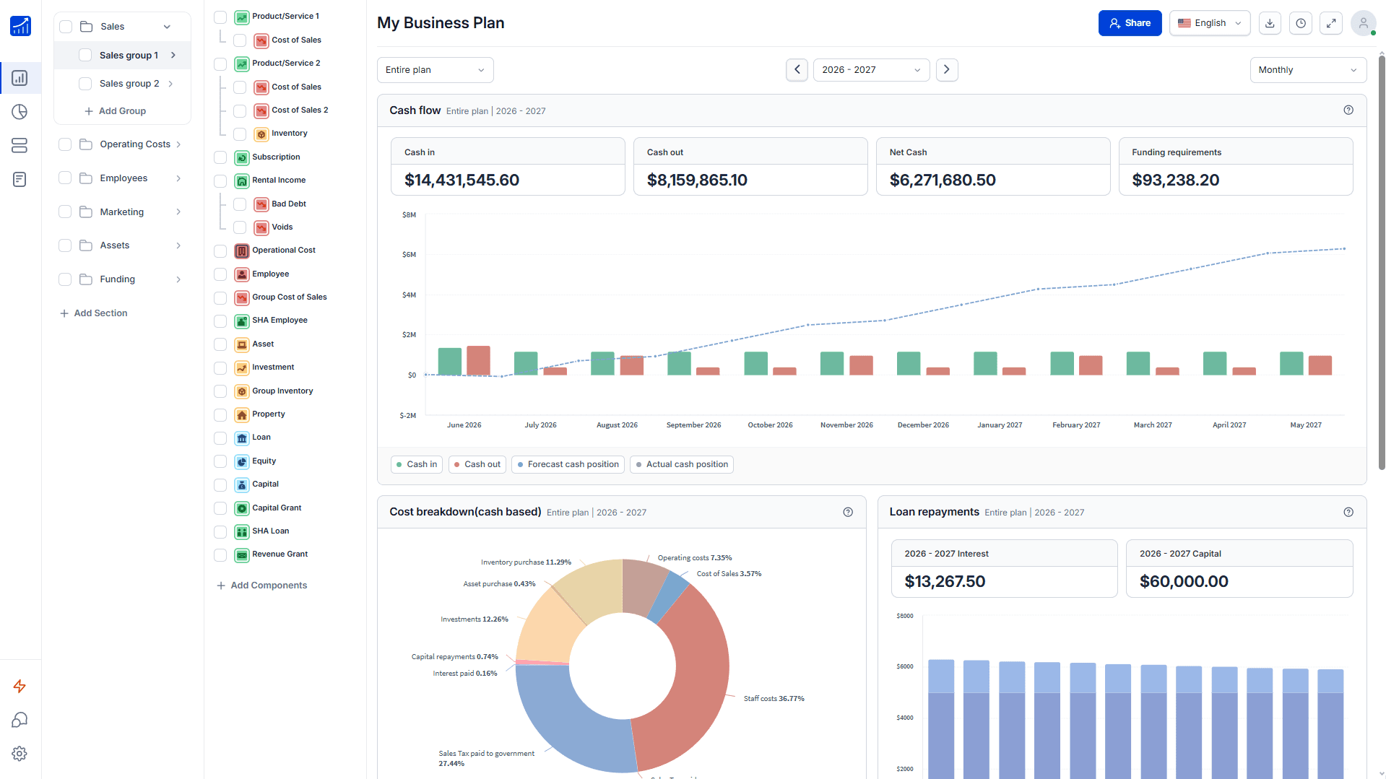Expand Sales group 2 arrow
Screen dimensions: 1386x779
(x=170, y=84)
